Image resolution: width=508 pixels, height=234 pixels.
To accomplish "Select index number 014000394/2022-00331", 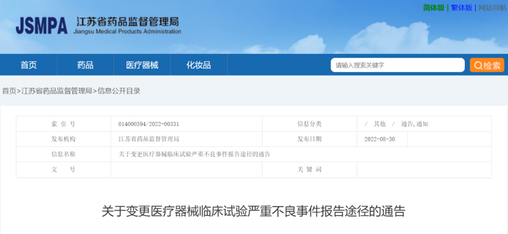I will [x=149, y=124].
